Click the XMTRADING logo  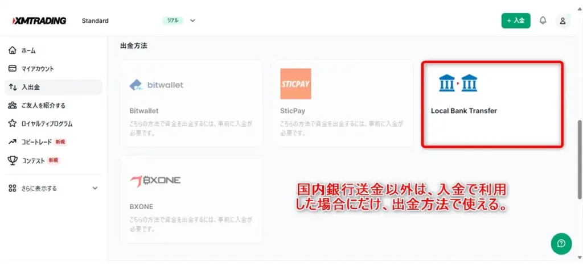[x=39, y=21]
